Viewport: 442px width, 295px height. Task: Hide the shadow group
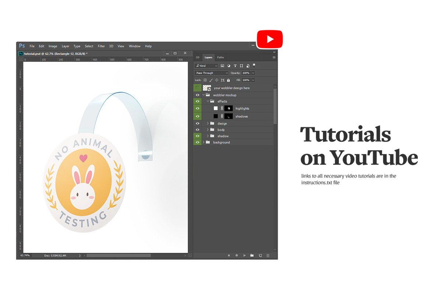click(x=197, y=136)
